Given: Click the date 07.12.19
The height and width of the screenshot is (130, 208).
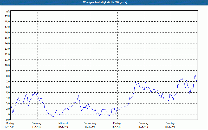Looking at the screenshot, I should (x=143, y=127).
